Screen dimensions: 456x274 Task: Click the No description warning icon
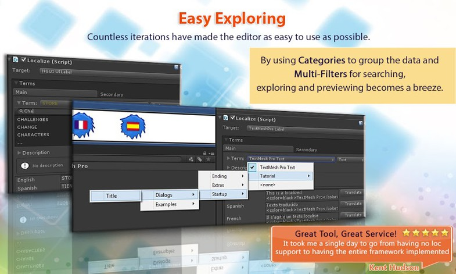[25, 165]
